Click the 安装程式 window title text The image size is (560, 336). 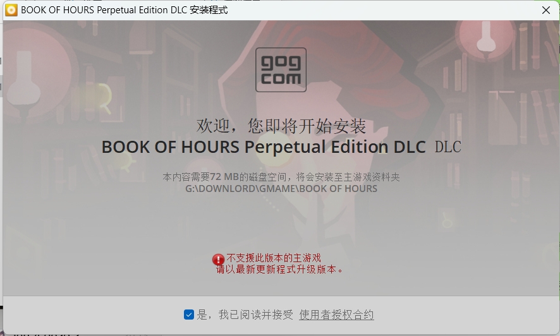[209, 10]
